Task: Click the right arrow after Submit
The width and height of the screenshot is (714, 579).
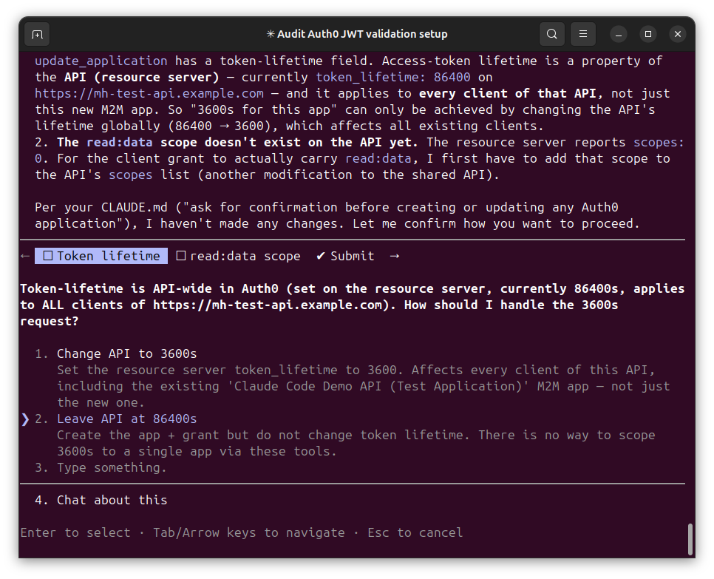Action: 395,256
